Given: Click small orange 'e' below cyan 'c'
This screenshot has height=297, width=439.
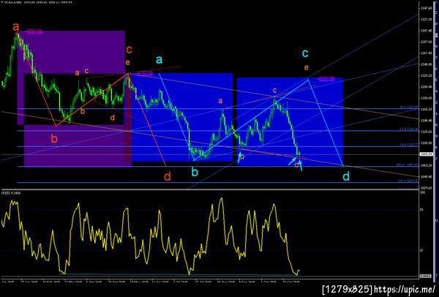Looking at the screenshot, I should tap(307, 67).
